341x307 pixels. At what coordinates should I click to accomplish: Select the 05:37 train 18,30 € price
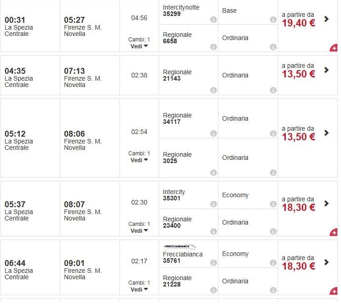299,208
